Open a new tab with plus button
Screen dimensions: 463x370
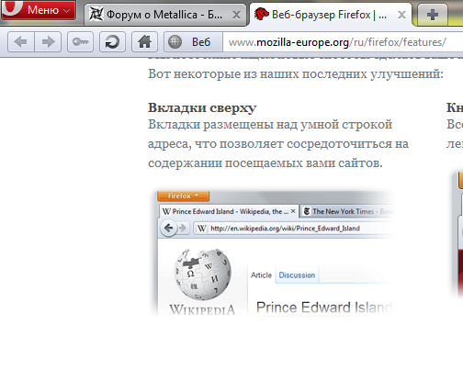pyautogui.click(x=432, y=15)
